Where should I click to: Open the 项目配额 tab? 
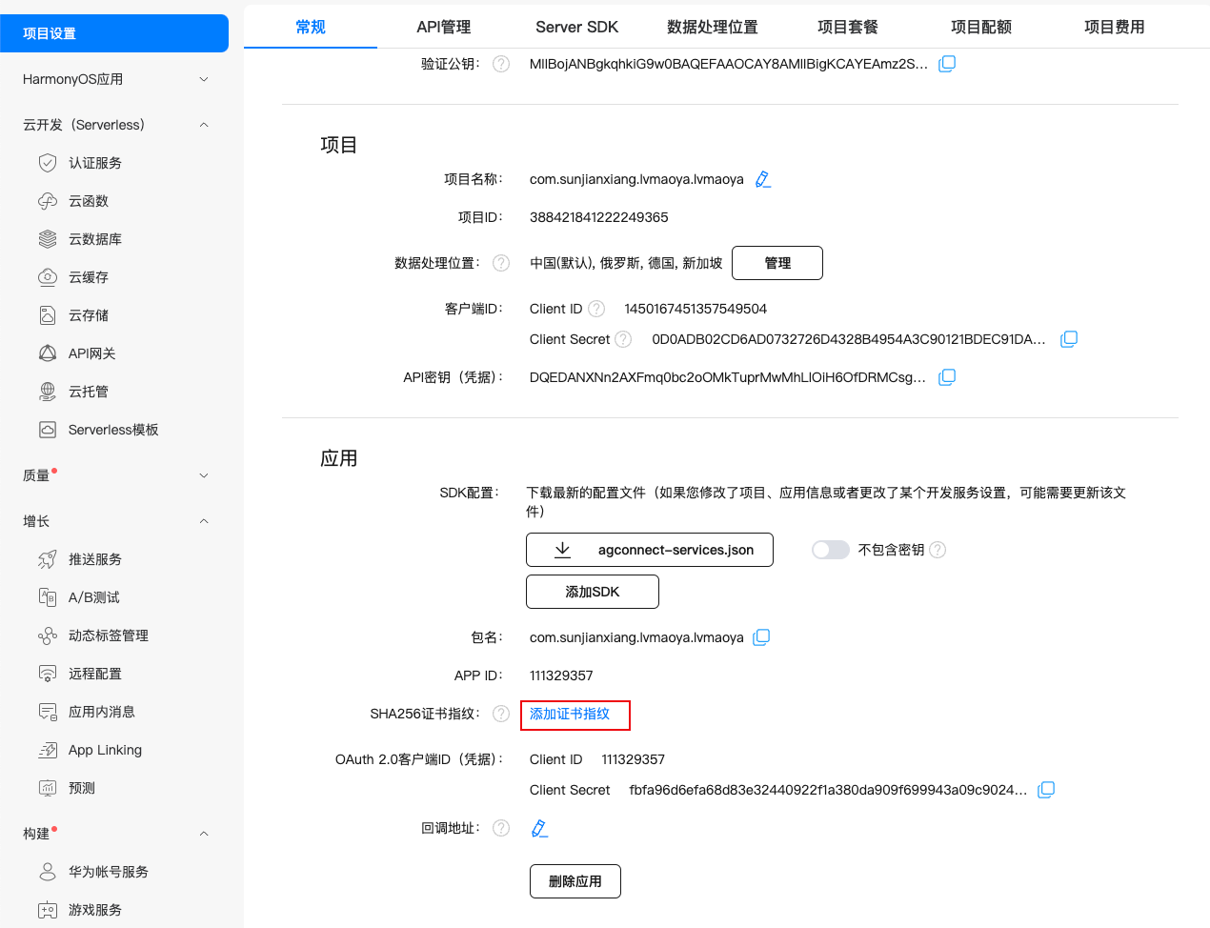pyautogui.click(x=981, y=27)
